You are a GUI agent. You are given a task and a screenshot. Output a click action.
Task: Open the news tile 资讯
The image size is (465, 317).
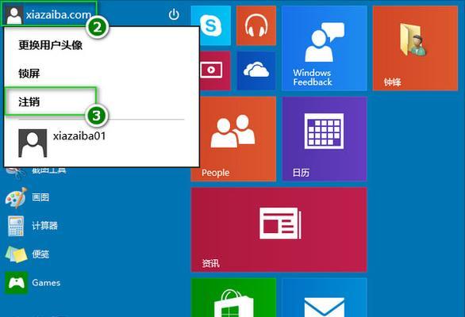[279, 230]
